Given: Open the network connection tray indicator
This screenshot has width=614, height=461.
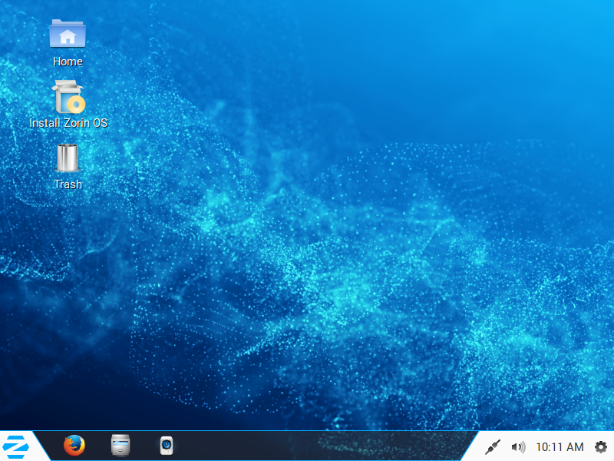Looking at the screenshot, I should tap(494, 446).
